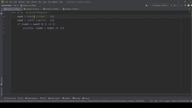
Task: Switch to Polyakov_14_347.py editor tab
Action: [32, 9]
